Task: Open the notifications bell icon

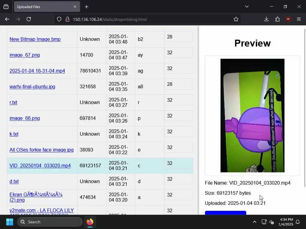Action: (x=298, y=222)
